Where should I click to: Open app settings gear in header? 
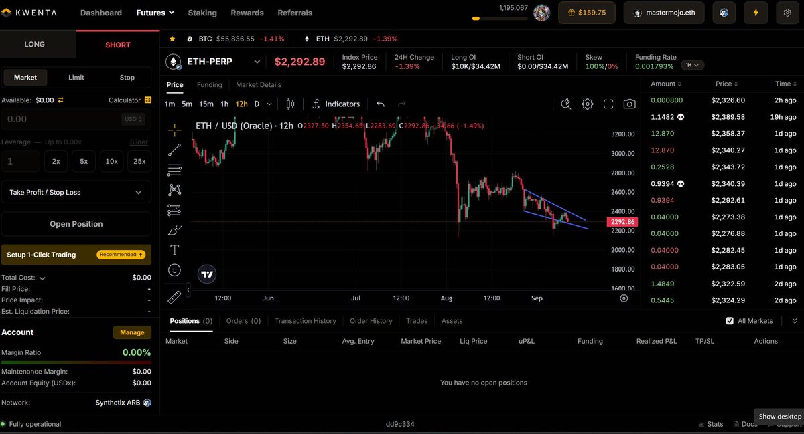click(x=787, y=13)
